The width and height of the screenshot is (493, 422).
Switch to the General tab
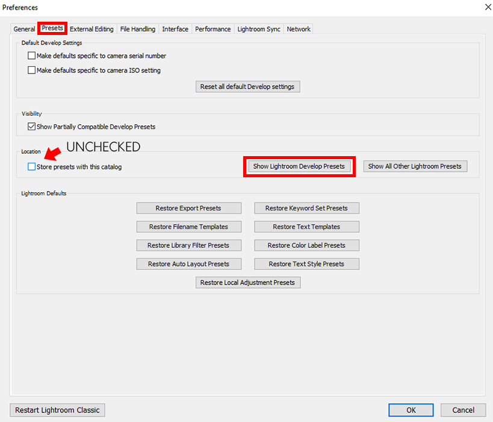(25, 29)
